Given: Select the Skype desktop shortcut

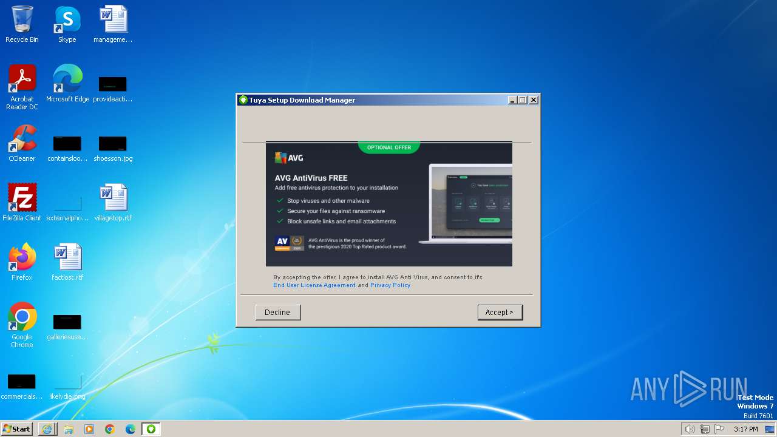Looking at the screenshot, I should [67, 24].
